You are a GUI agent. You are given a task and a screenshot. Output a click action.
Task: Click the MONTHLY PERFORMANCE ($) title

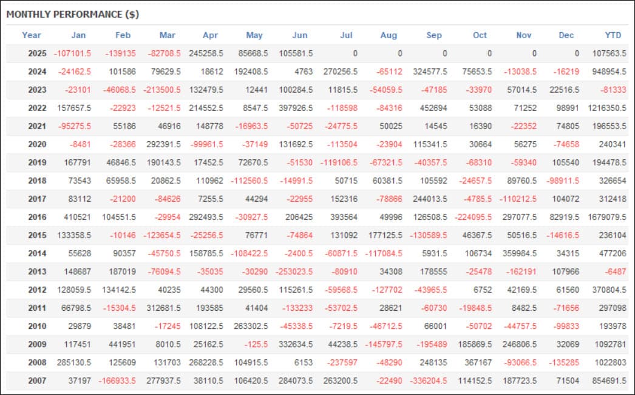click(x=73, y=15)
